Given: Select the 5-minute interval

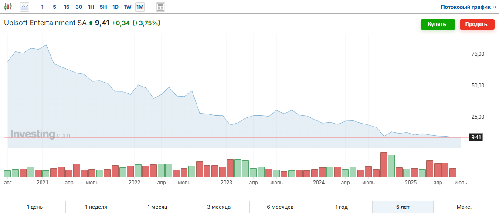Looking at the screenshot, I should 54,7.
